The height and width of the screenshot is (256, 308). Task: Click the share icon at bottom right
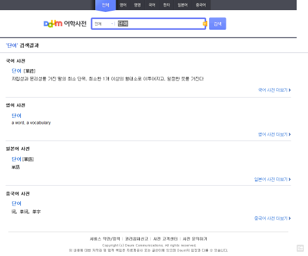(x=300, y=248)
